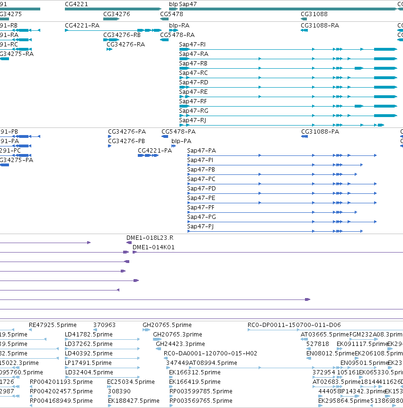Select the LD41782.5prime EST label
This screenshot has width=403, height=408.
pyautogui.click(x=89, y=335)
